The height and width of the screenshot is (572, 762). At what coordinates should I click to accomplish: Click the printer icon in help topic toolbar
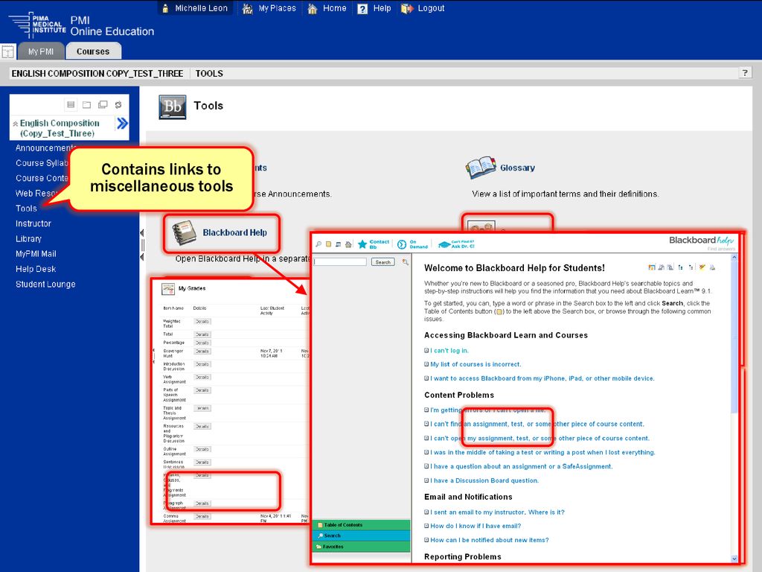pyautogui.click(x=712, y=267)
